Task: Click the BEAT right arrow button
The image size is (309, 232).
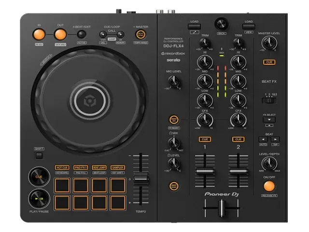Action: [x=277, y=139]
